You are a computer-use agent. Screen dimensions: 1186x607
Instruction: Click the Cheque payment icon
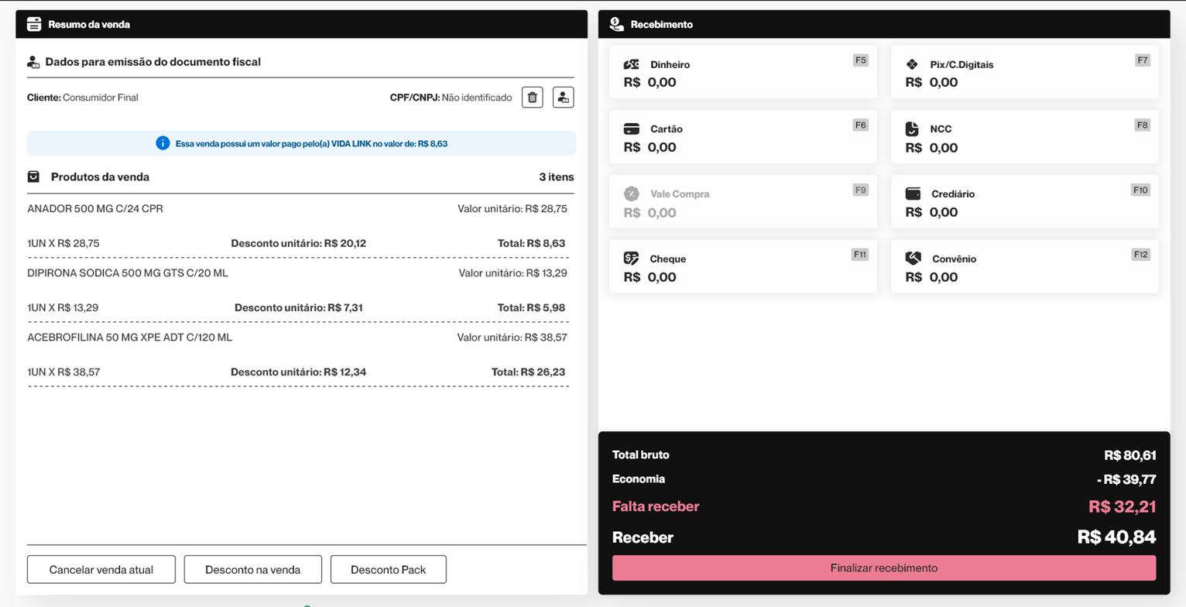(631, 259)
